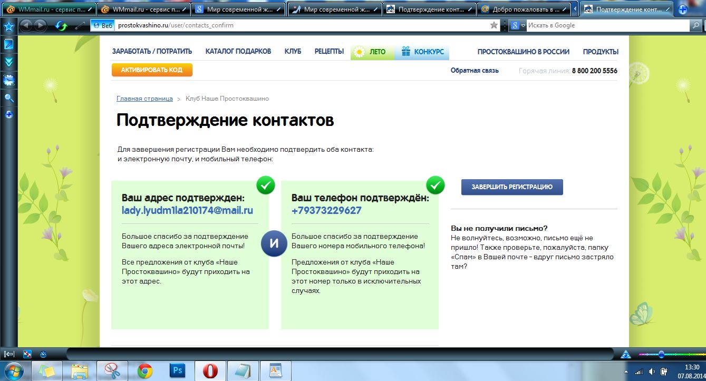This screenshot has width=706, height=381.
Task: Click the network signal icon in system tray
Action: pyautogui.click(x=638, y=372)
